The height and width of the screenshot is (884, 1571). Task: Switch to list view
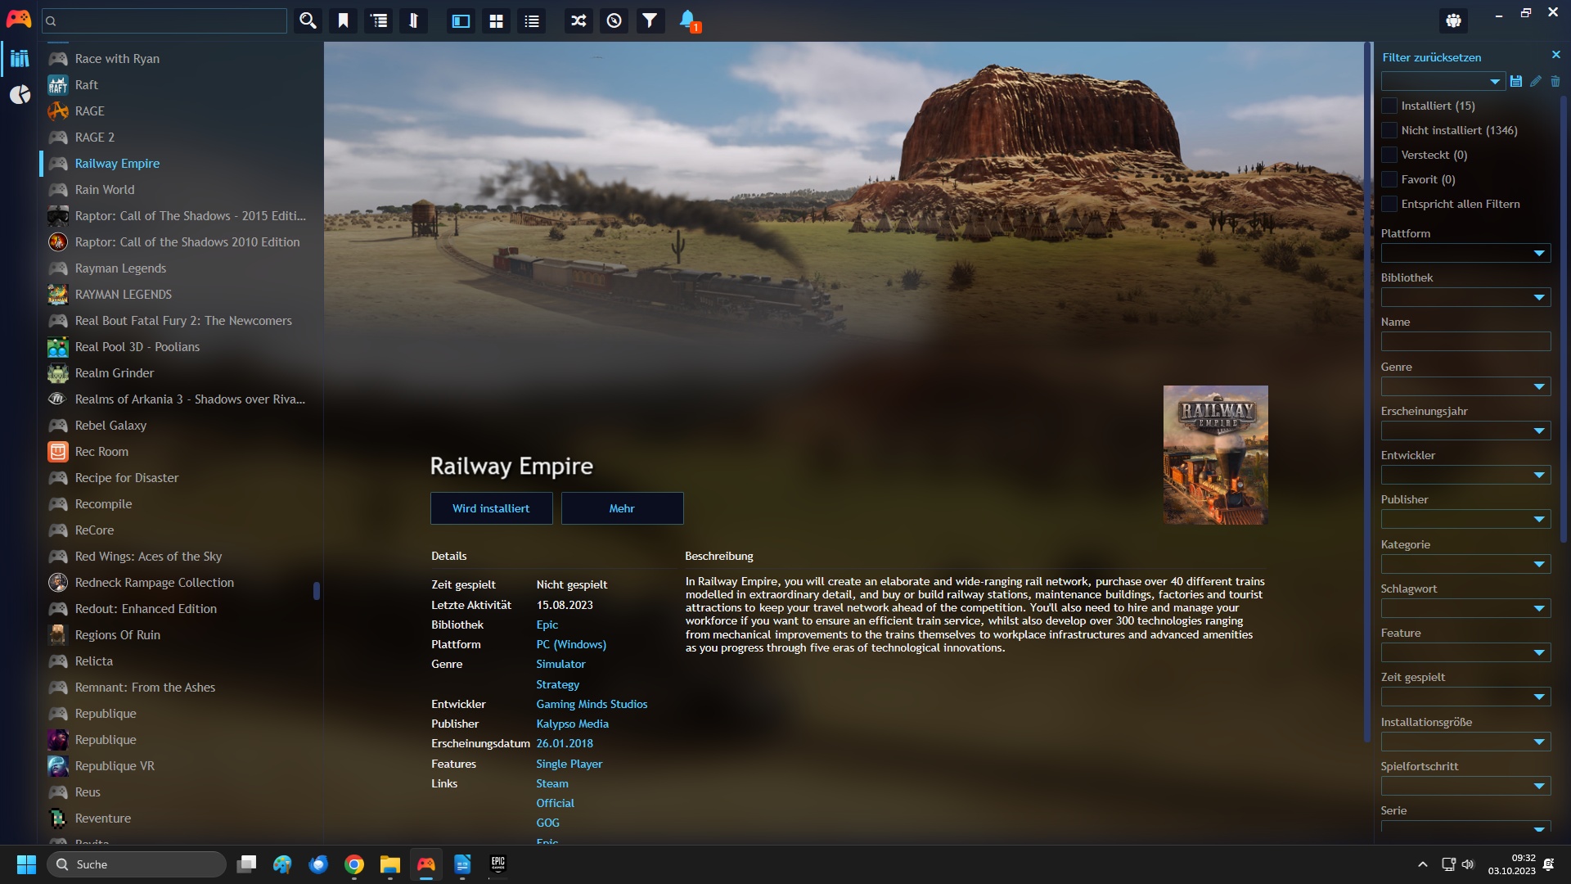(x=531, y=20)
